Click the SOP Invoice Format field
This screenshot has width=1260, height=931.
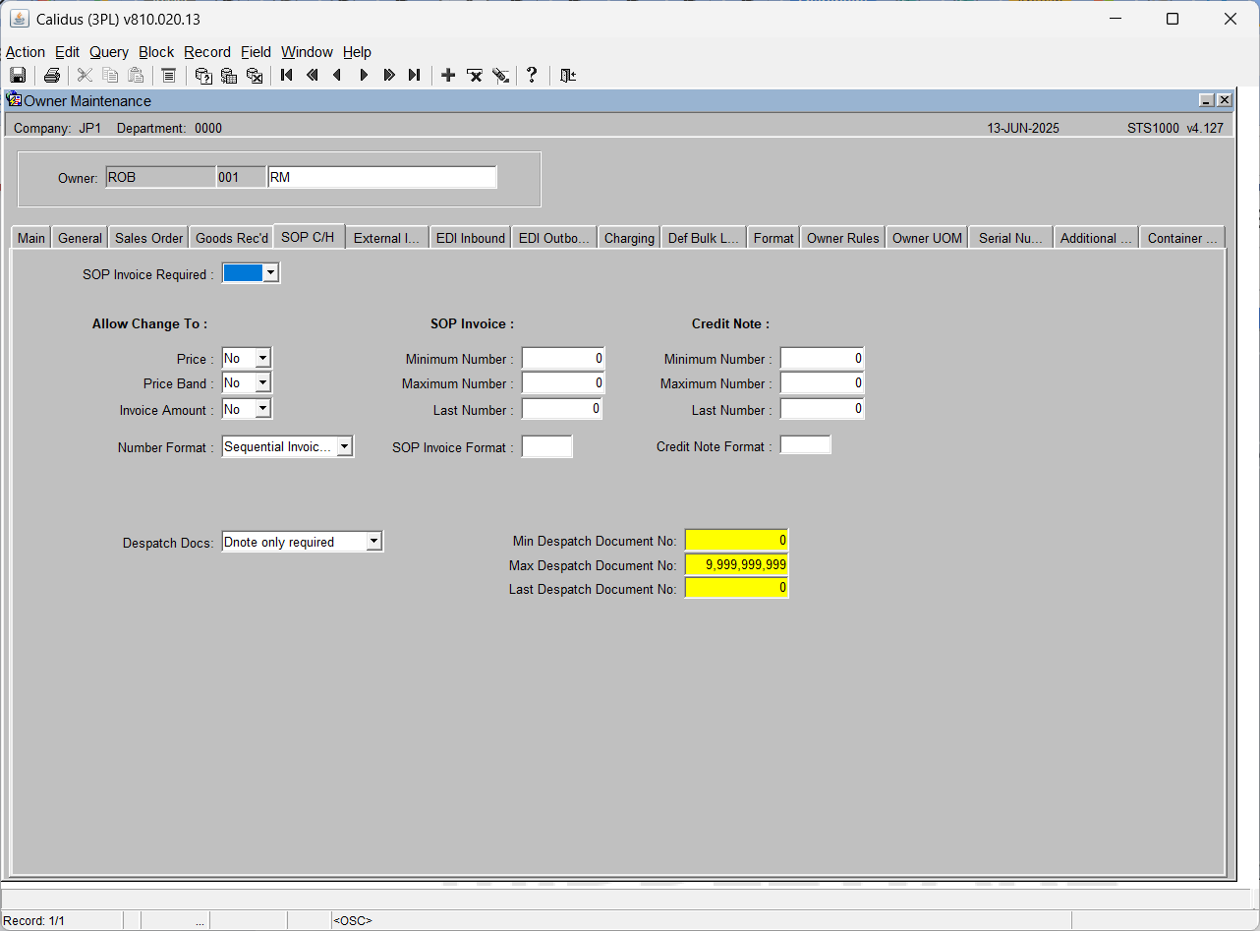point(546,446)
